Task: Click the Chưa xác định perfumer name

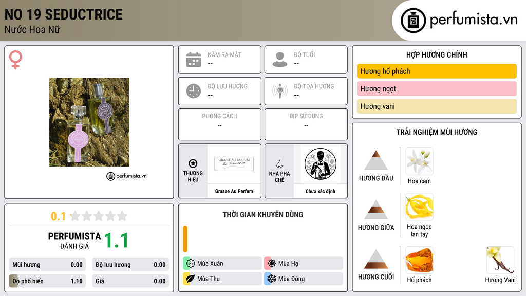Action: (x=321, y=191)
